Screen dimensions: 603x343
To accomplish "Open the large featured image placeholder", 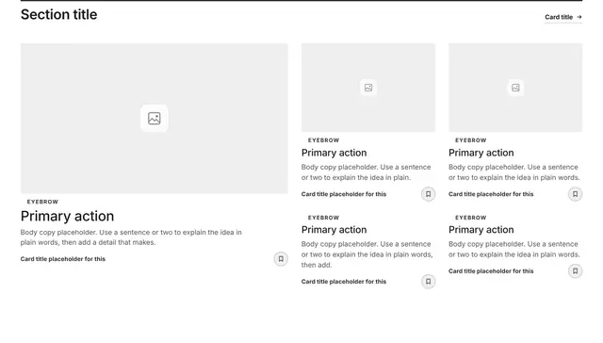I will pos(155,119).
